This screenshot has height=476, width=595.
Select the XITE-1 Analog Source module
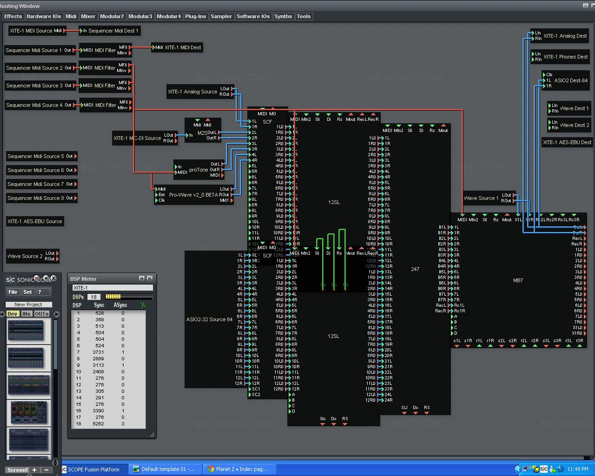(x=200, y=92)
